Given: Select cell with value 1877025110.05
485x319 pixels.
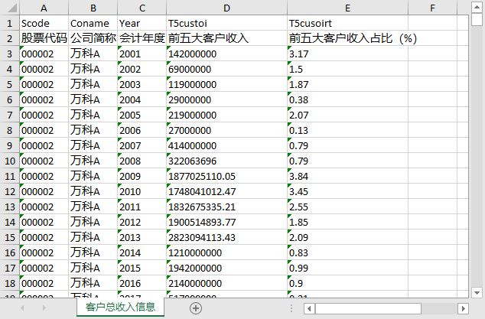Looking at the screenshot, I should 226,176.
